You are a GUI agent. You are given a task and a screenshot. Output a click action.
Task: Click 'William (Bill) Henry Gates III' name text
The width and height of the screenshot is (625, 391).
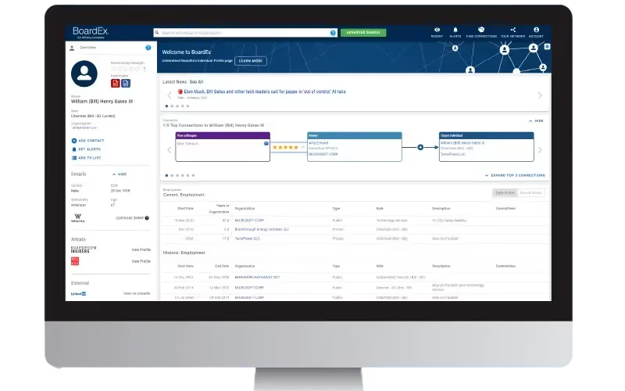[x=102, y=102]
